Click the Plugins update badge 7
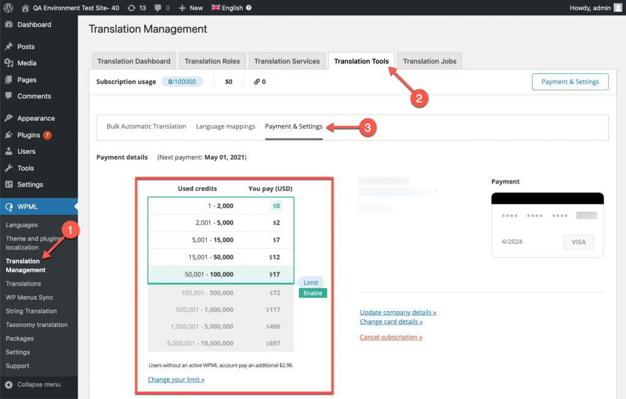This screenshot has height=399, width=626. (47, 135)
